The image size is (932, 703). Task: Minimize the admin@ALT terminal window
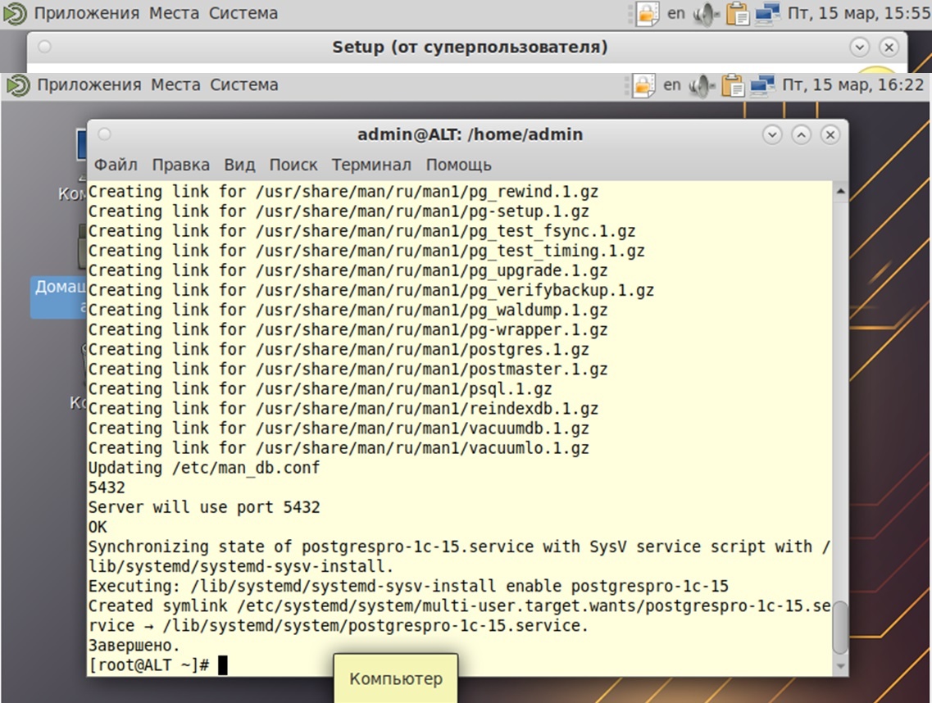tap(772, 135)
